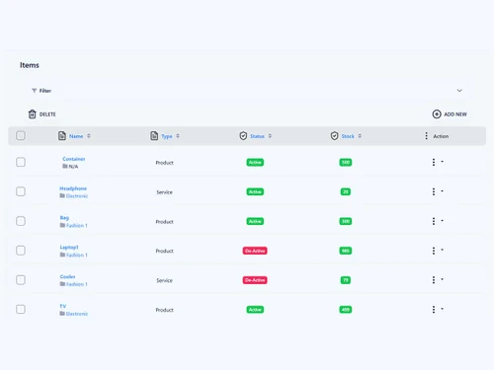Click the Items page heading
This screenshot has width=494, height=370.
pyautogui.click(x=30, y=65)
